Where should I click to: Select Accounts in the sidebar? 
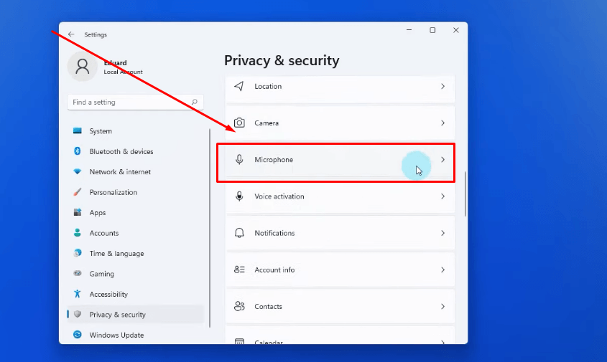pyautogui.click(x=136, y=233)
